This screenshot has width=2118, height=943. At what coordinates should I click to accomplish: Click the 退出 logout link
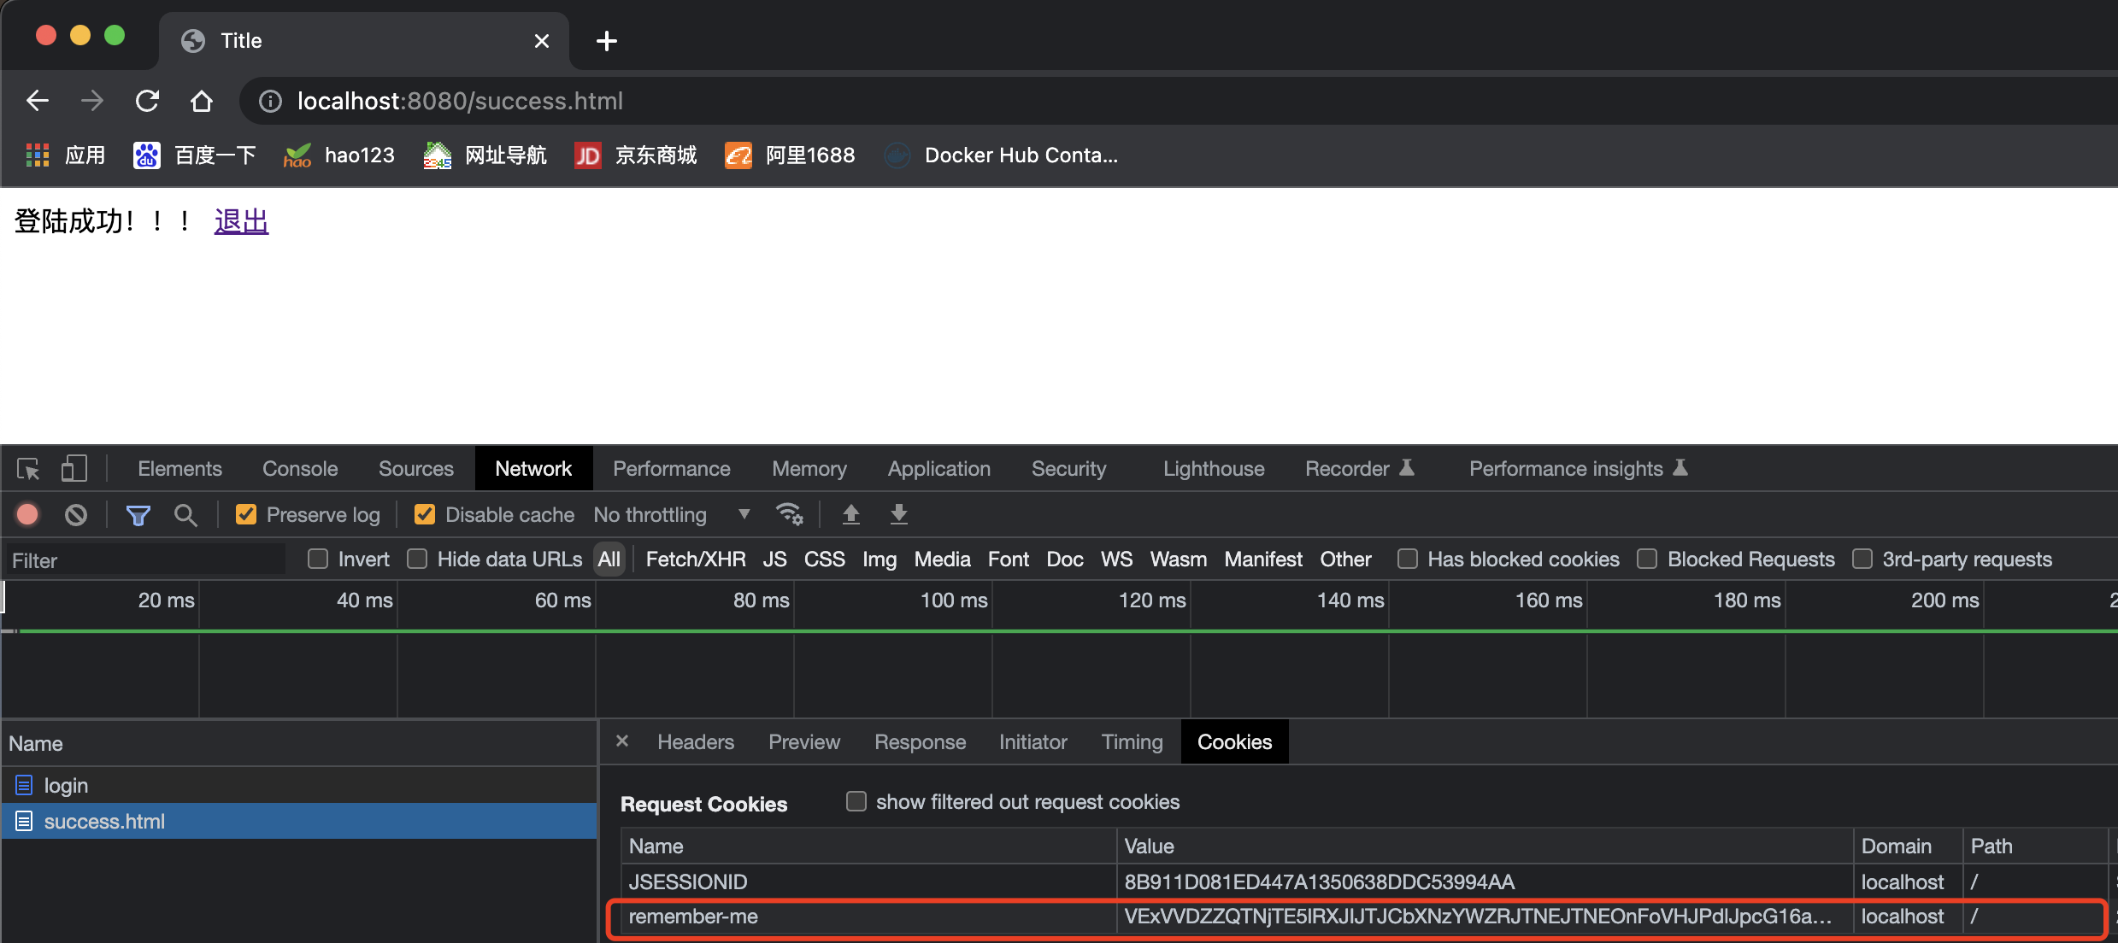(x=241, y=222)
